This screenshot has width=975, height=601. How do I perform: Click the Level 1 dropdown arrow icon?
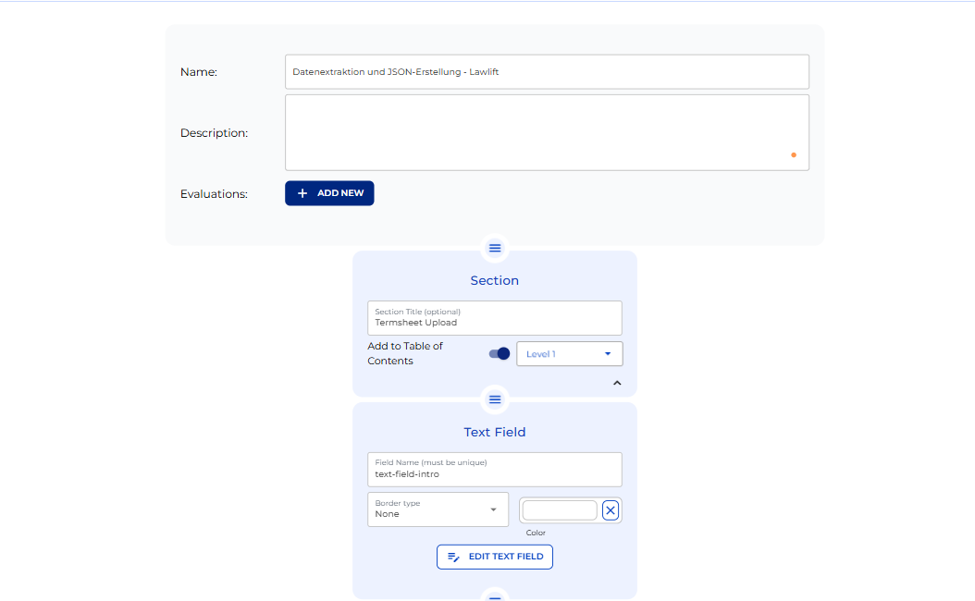[610, 353]
